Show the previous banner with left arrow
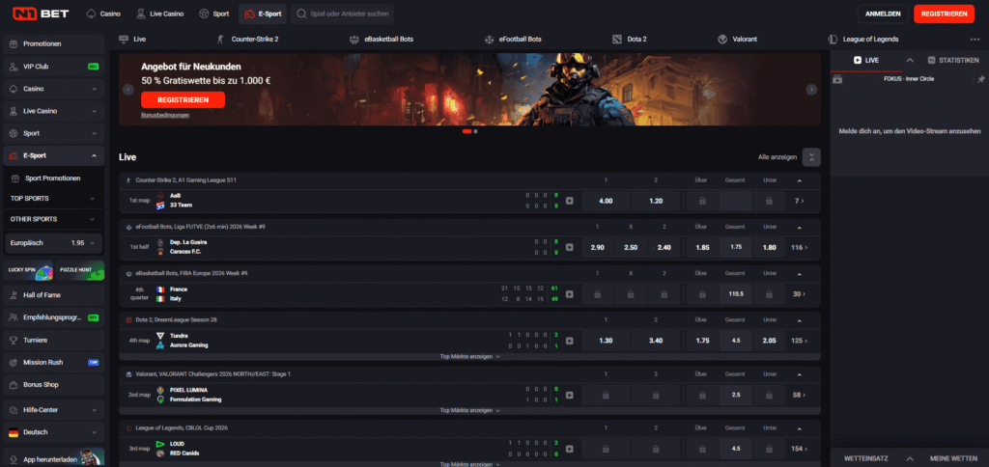This screenshot has width=989, height=467. [128, 90]
